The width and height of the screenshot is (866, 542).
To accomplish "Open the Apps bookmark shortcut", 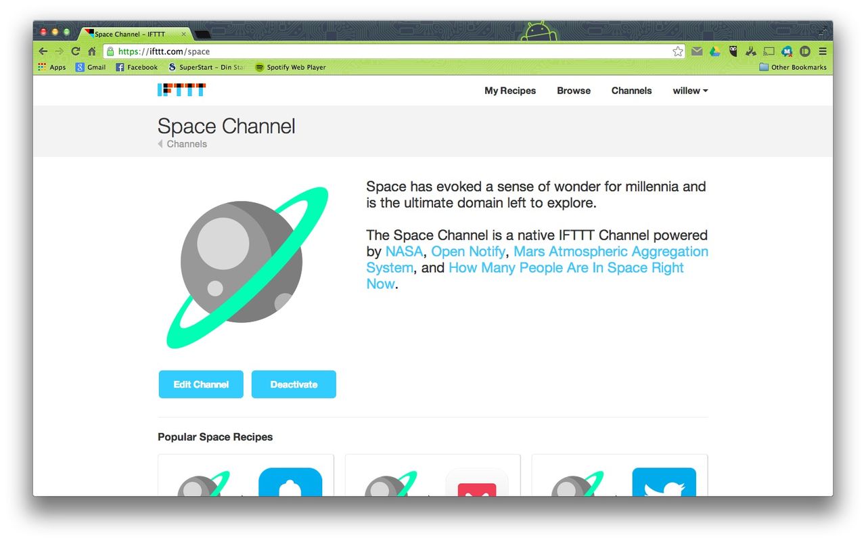I will (x=52, y=67).
